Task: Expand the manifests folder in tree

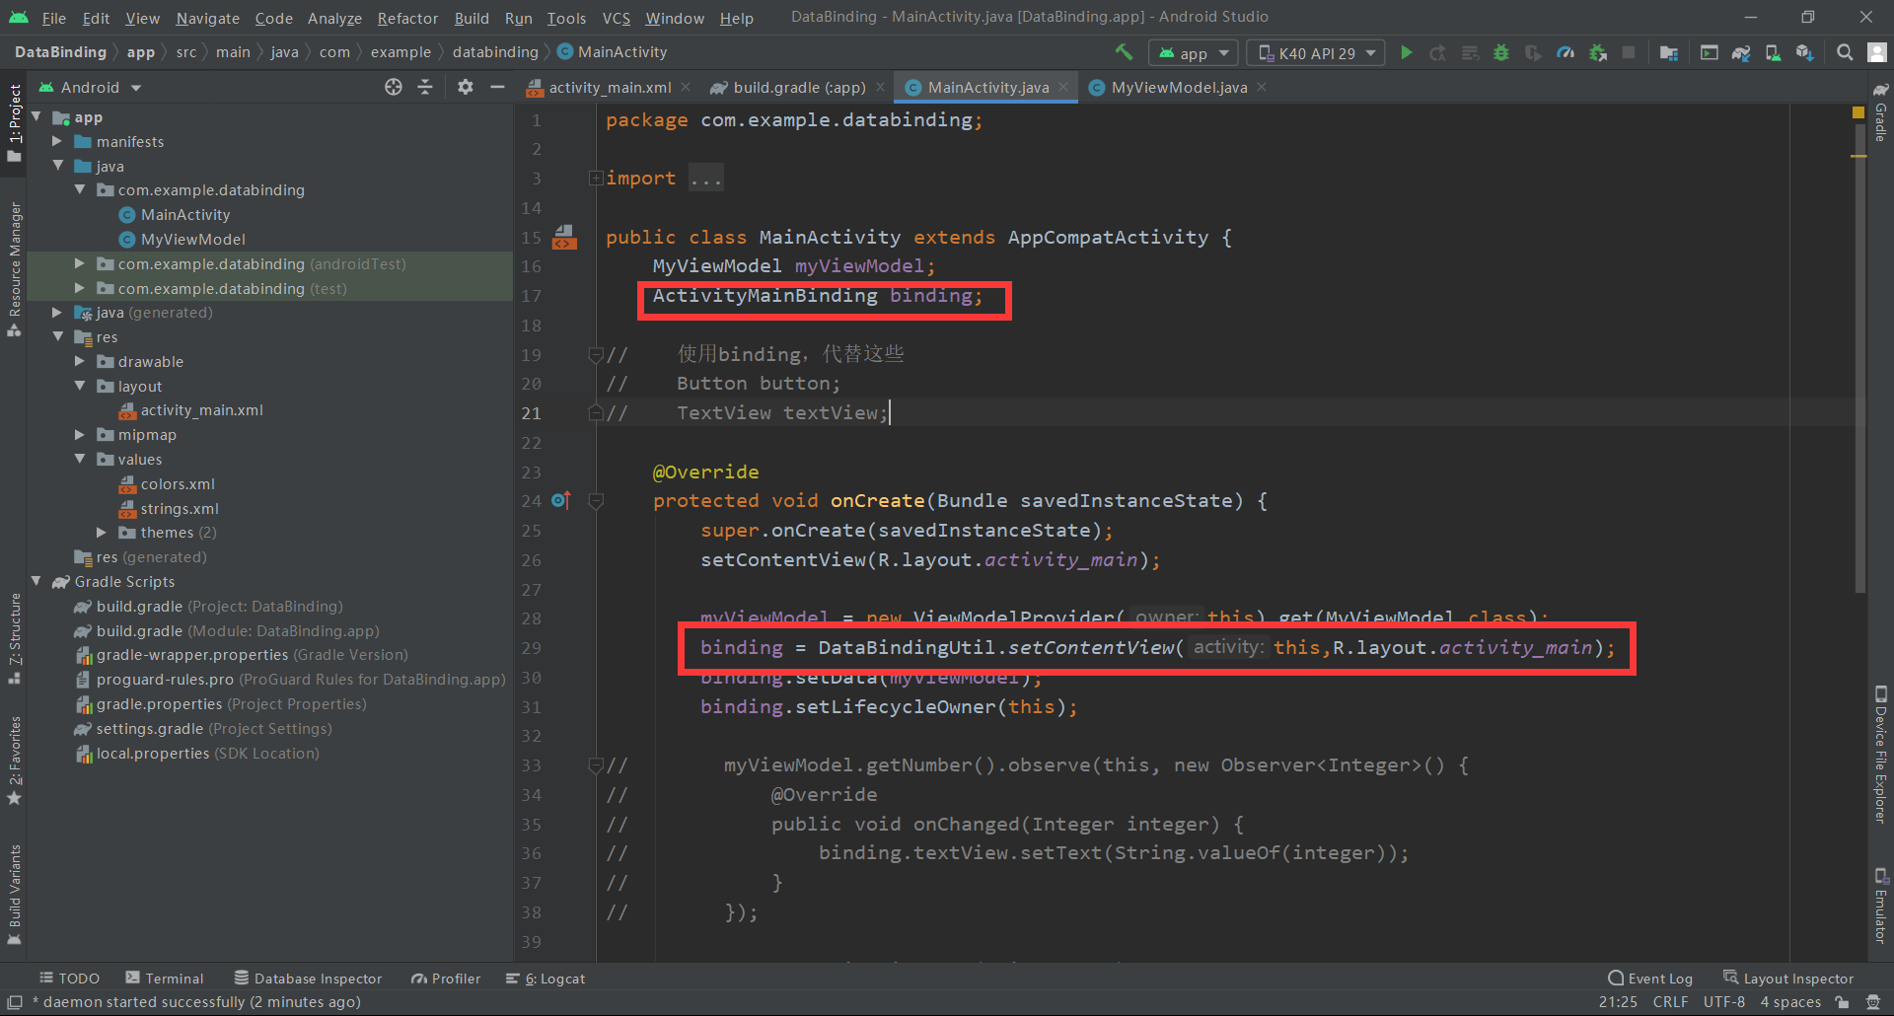Action: pyautogui.click(x=57, y=142)
